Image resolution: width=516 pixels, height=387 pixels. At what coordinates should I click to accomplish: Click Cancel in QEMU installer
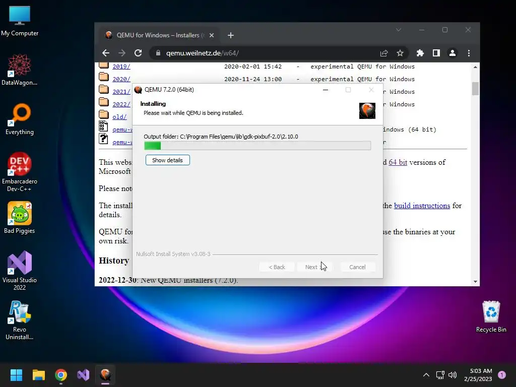click(x=357, y=267)
